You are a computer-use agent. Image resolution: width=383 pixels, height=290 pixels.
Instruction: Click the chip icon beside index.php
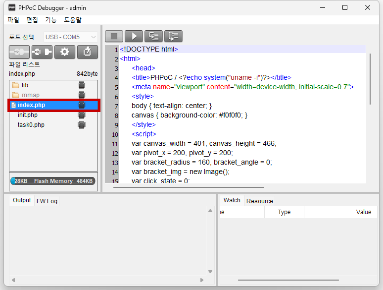tap(82, 105)
